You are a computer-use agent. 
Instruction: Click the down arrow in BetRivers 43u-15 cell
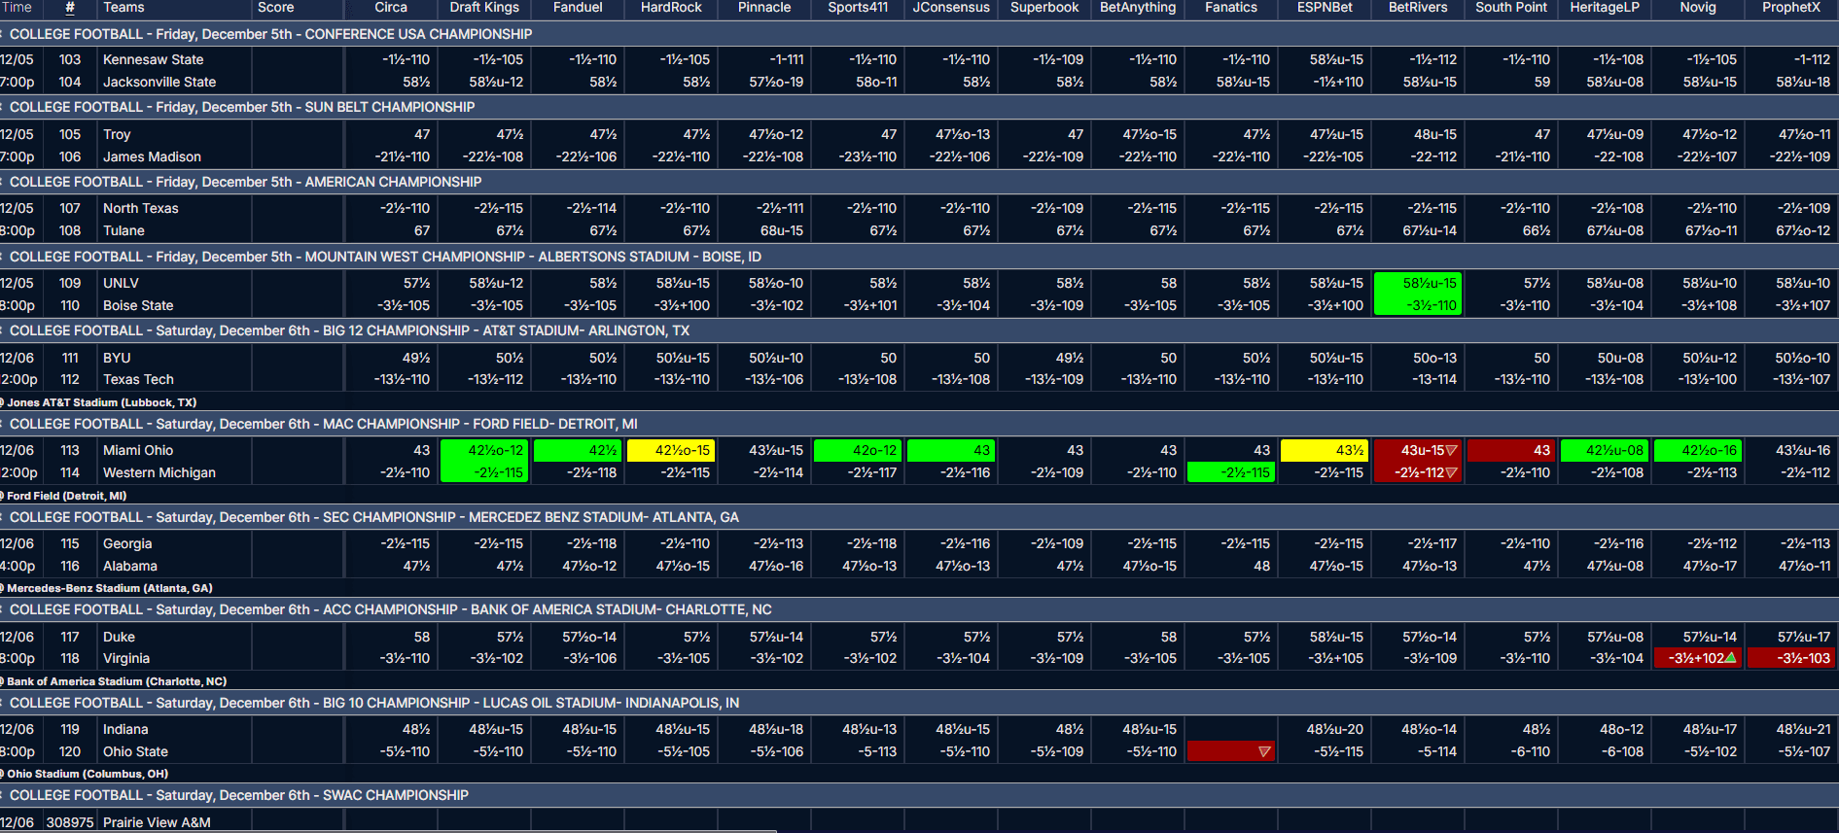click(x=1451, y=450)
